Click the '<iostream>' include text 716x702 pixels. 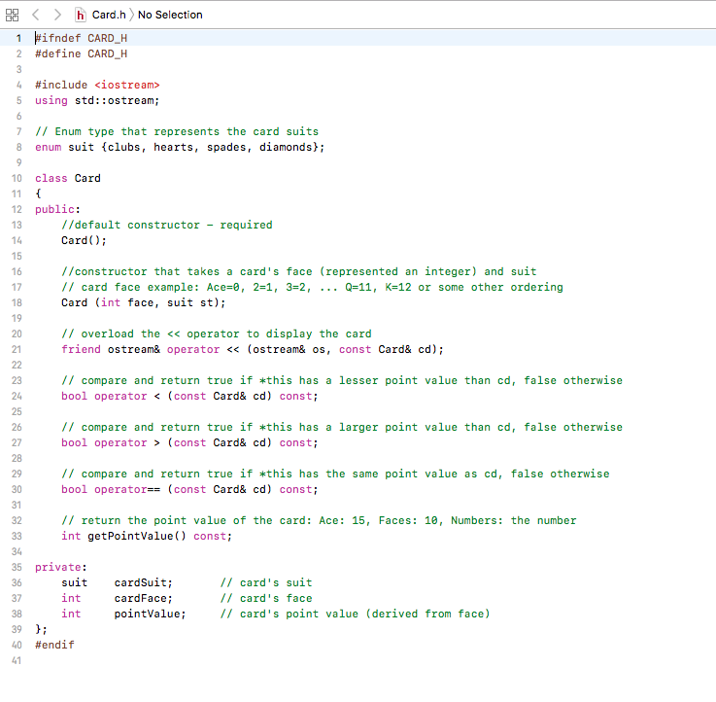127,85
